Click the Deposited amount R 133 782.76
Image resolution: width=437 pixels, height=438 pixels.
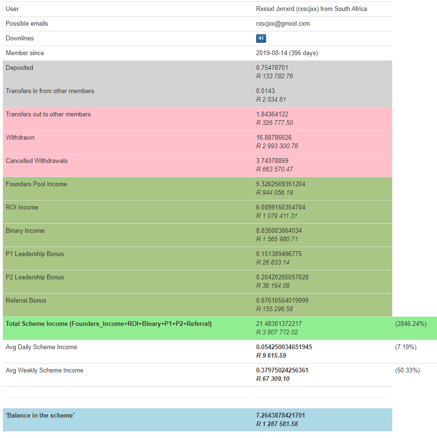click(x=274, y=76)
